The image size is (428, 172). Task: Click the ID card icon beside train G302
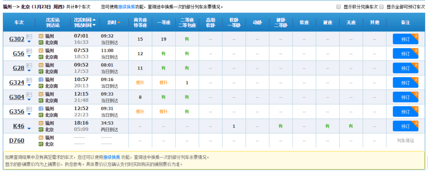point(29,37)
